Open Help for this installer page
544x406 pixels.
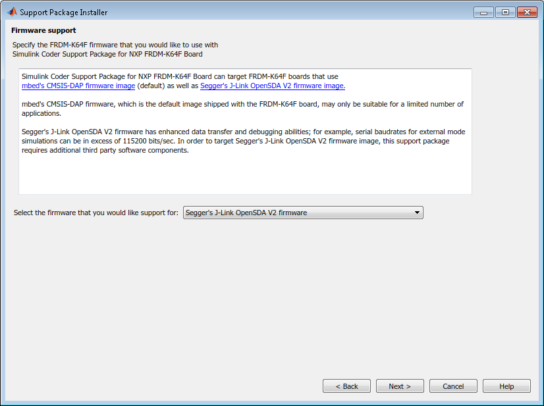(506, 386)
